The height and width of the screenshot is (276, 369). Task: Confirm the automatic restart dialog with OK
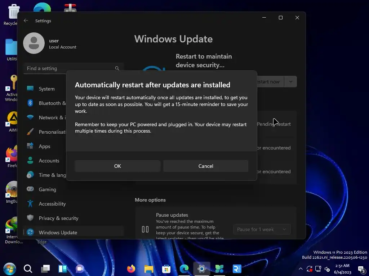click(117, 166)
